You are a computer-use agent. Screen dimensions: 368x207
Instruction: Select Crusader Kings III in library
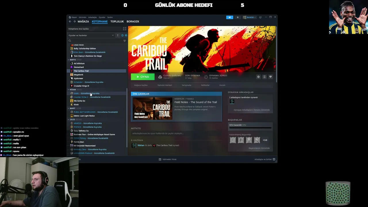pos(81,86)
